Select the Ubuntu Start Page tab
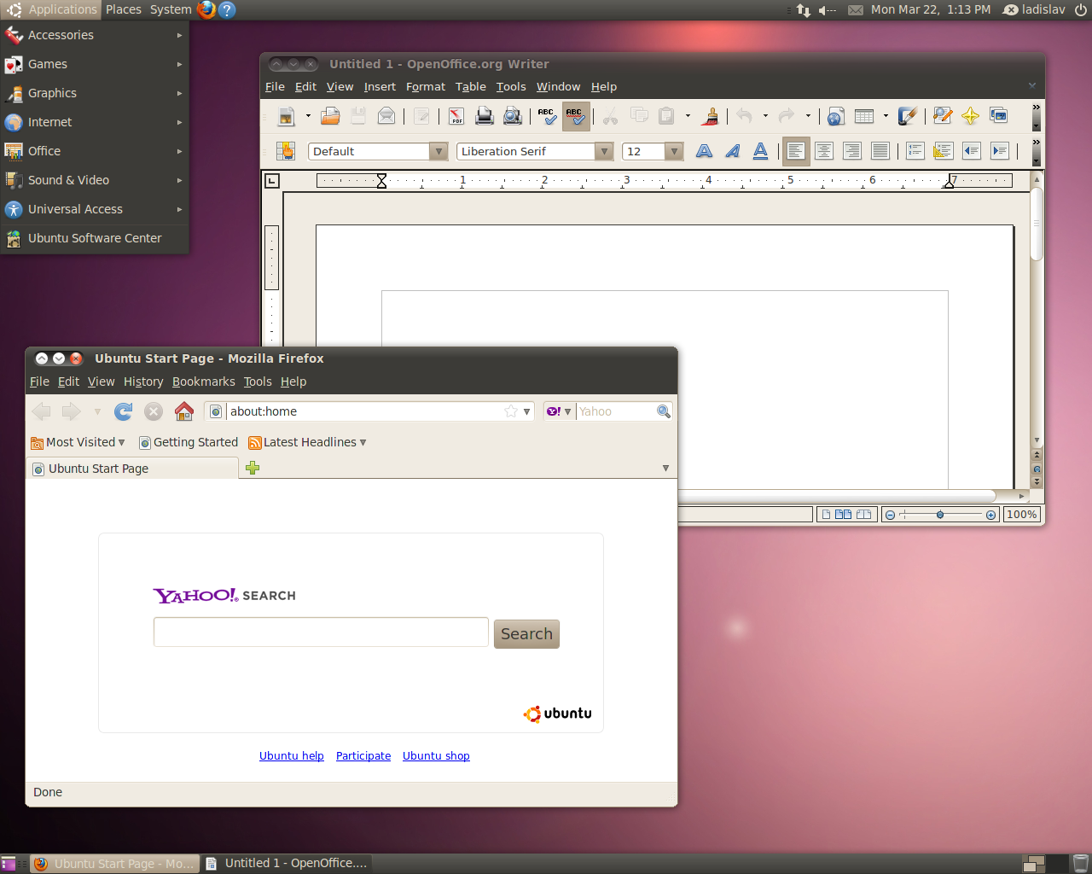This screenshot has height=874, width=1092. [133, 469]
